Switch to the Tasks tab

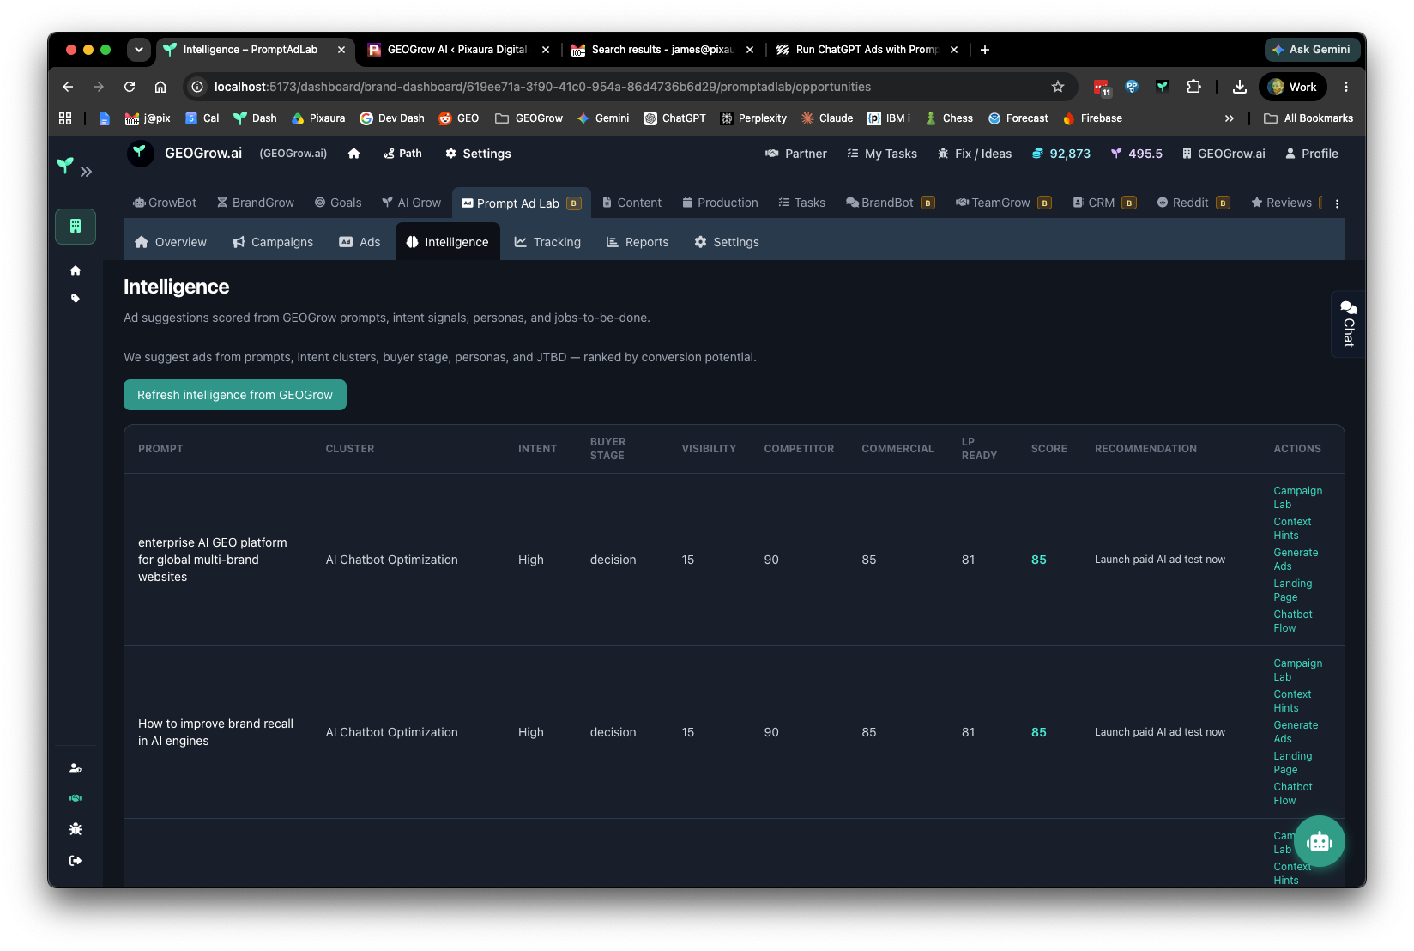point(802,203)
